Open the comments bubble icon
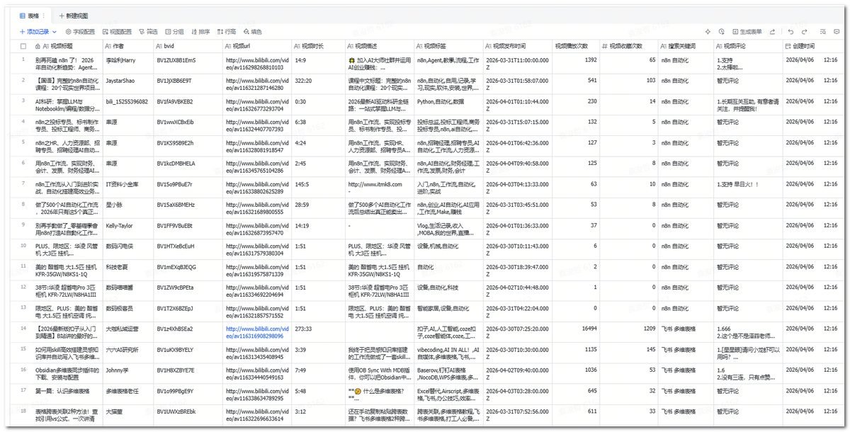 [x=837, y=32]
